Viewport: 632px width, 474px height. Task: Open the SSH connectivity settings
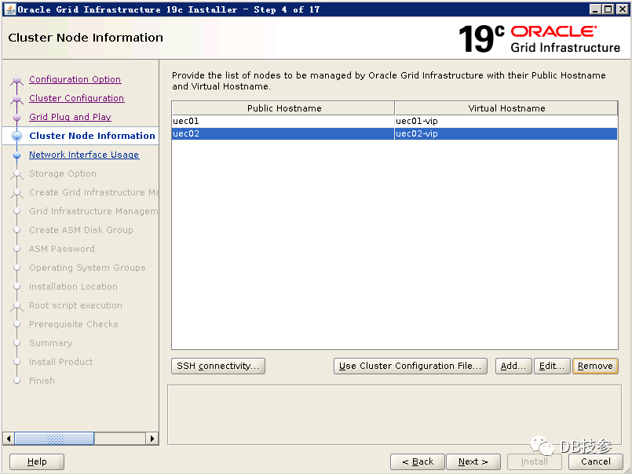[x=218, y=366]
